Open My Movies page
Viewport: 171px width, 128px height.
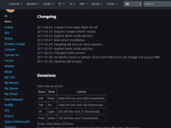pyautogui.click(x=12, y=83)
